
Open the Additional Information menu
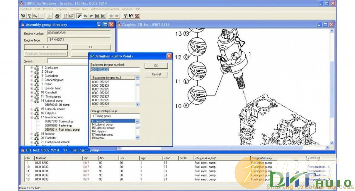[105, 9]
